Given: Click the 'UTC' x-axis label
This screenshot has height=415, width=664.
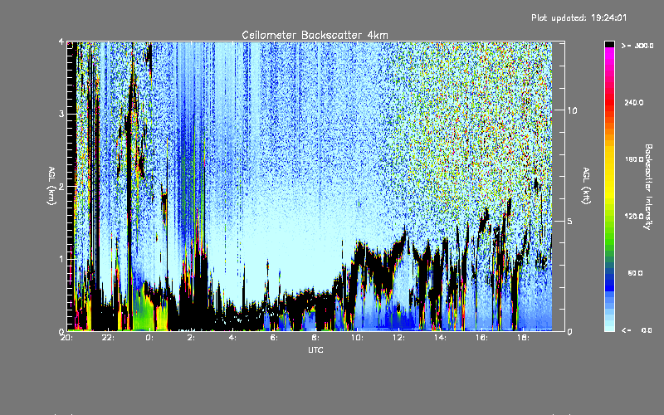Looking at the screenshot, I should [315, 349].
